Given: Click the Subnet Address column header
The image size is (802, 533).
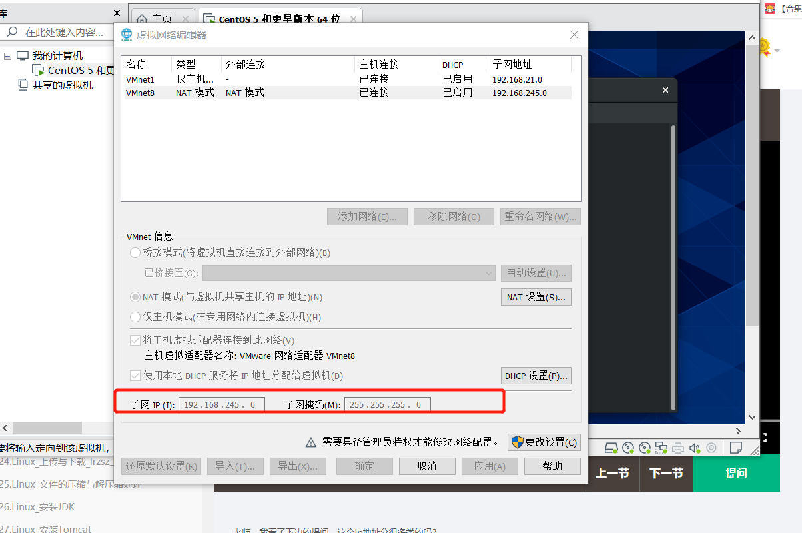Looking at the screenshot, I should [530, 65].
